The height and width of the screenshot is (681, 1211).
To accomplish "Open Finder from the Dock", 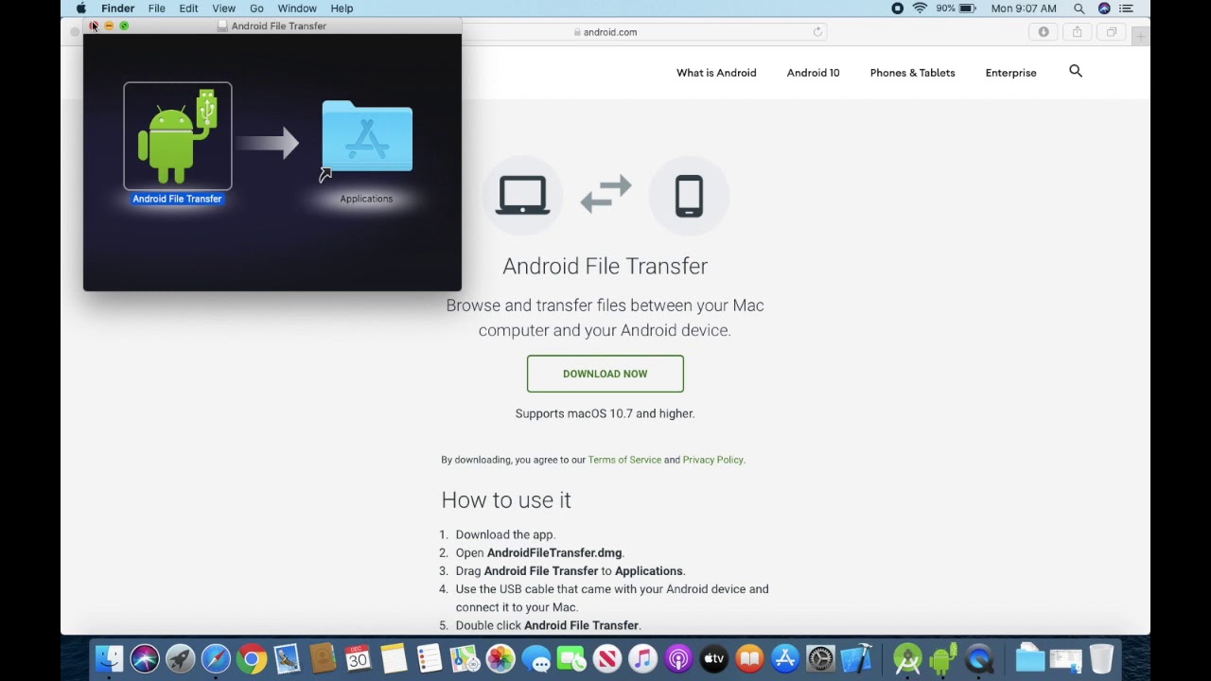I will pyautogui.click(x=109, y=658).
